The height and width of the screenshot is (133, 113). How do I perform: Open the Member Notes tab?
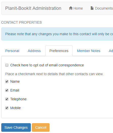pyautogui.click(x=89, y=51)
